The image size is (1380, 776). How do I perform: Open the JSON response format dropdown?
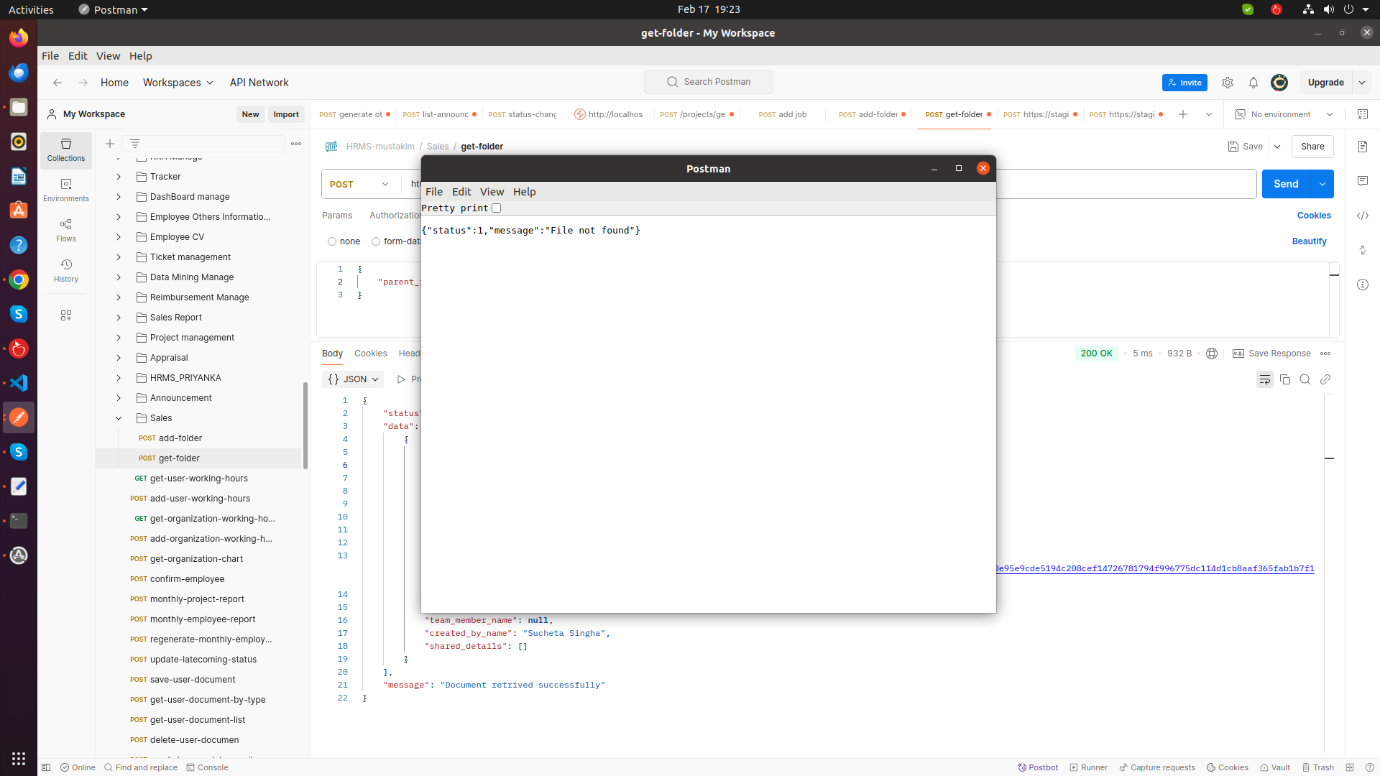353,379
